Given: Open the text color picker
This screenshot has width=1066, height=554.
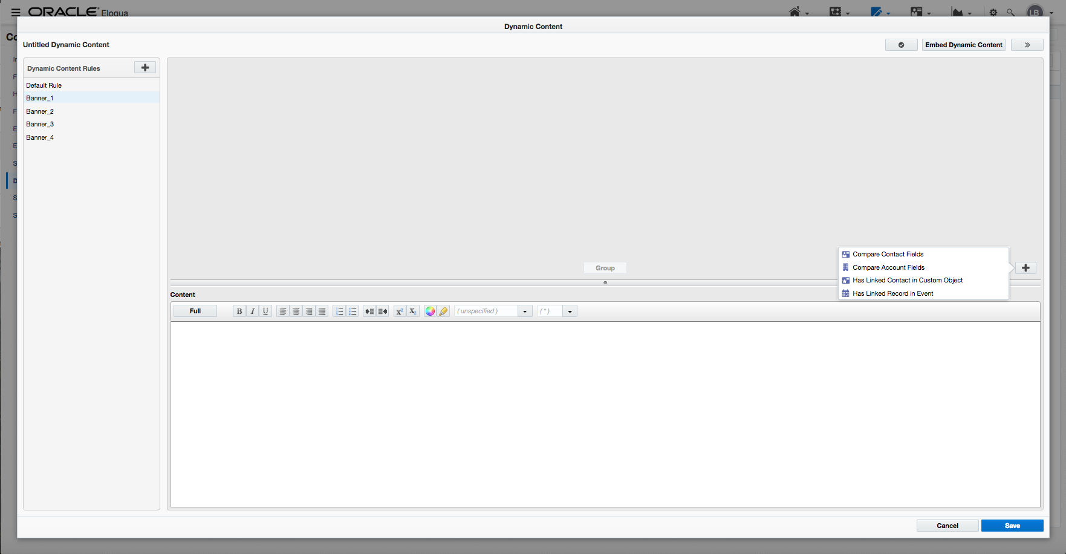Looking at the screenshot, I should click(430, 311).
